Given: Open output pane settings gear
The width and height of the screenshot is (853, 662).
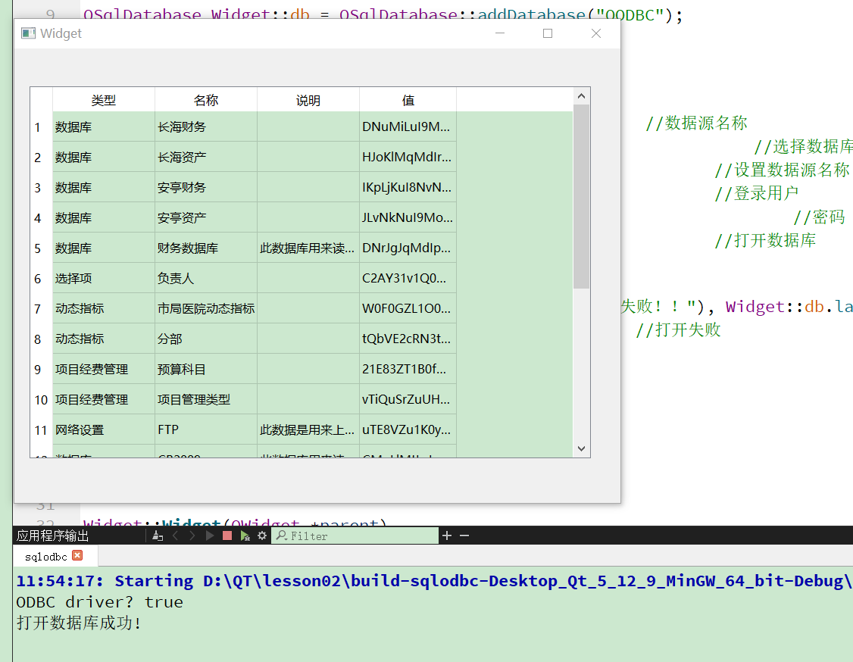Looking at the screenshot, I should (x=262, y=536).
